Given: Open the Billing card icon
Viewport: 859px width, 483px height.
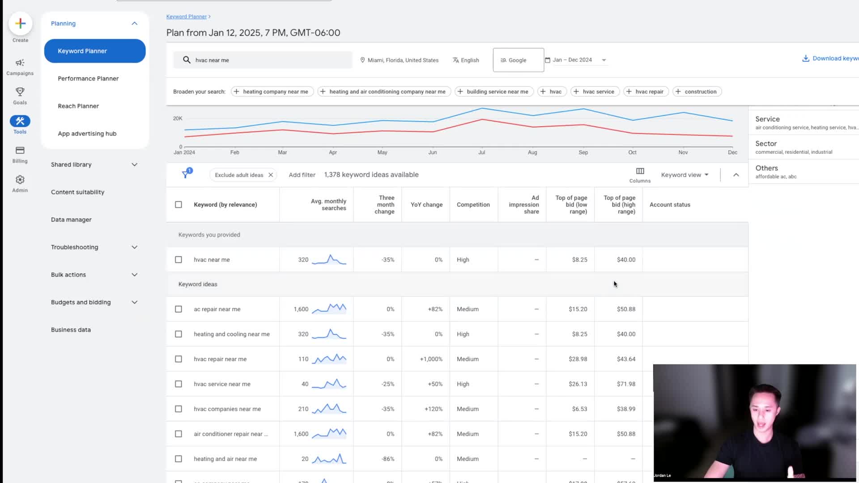Looking at the screenshot, I should [x=20, y=150].
